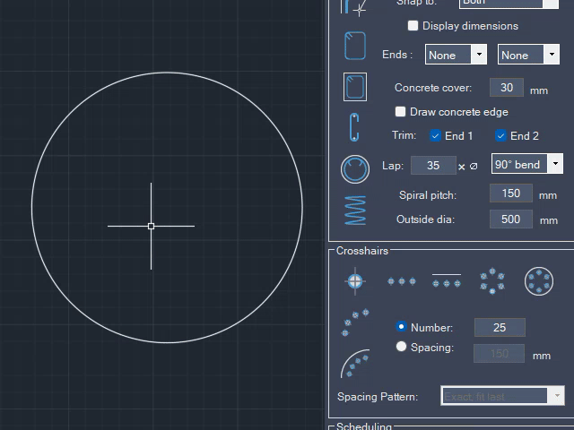The width and height of the screenshot is (574, 430).
Task: Uncheck Trim End 1
Action: (x=436, y=136)
